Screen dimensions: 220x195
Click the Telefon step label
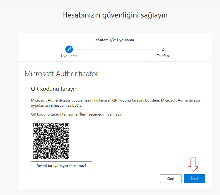[163, 56]
